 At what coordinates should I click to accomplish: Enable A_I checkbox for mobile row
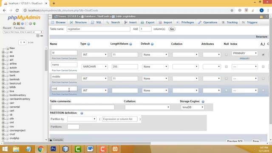[x=263, y=79]
